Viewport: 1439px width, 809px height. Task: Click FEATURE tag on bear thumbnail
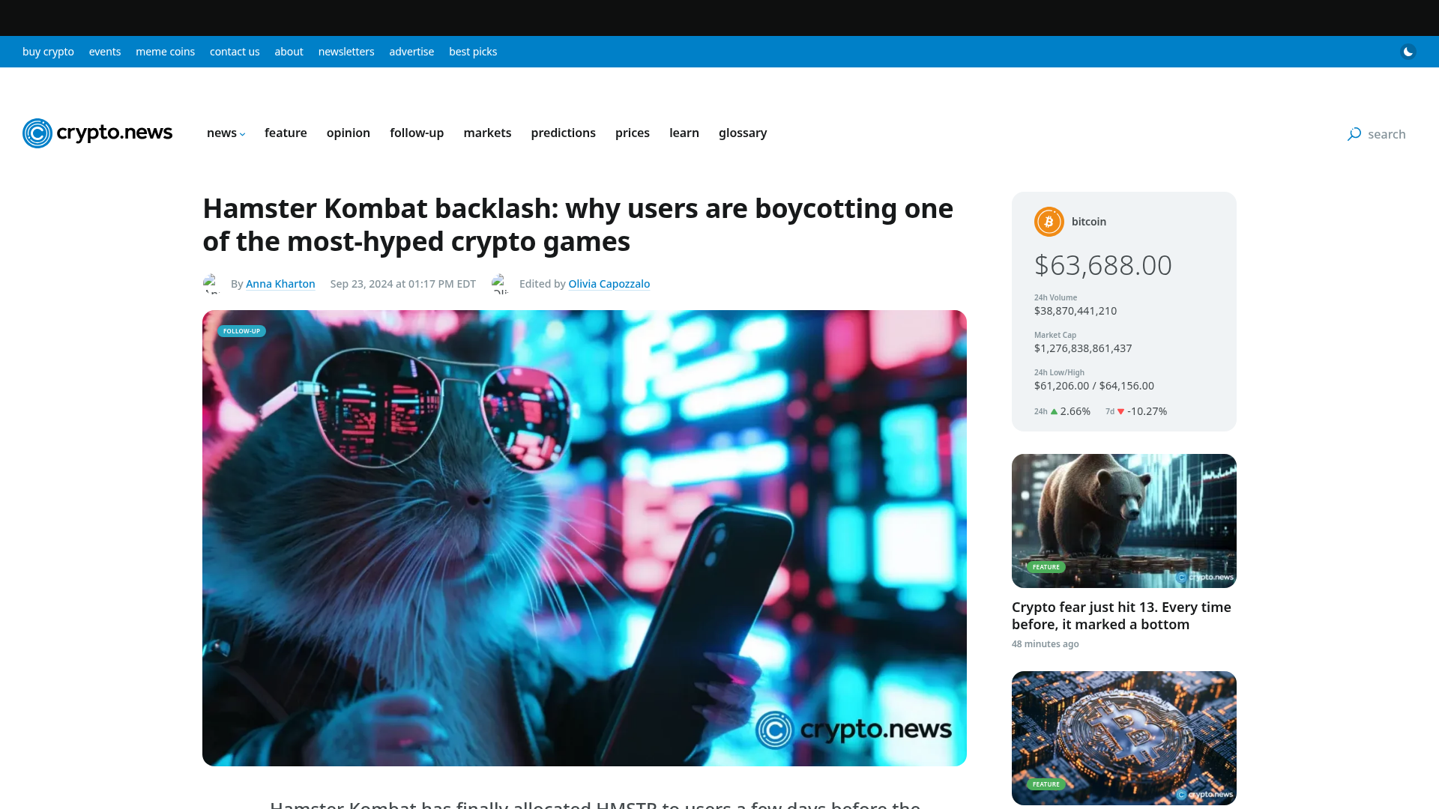click(x=1046, y=567)
